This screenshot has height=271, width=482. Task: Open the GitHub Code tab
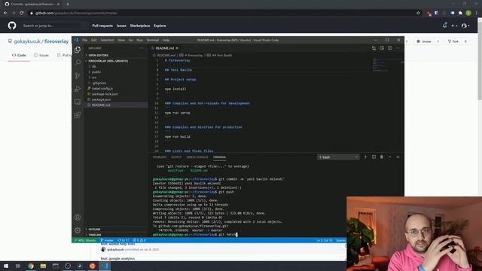coord(19,55)
